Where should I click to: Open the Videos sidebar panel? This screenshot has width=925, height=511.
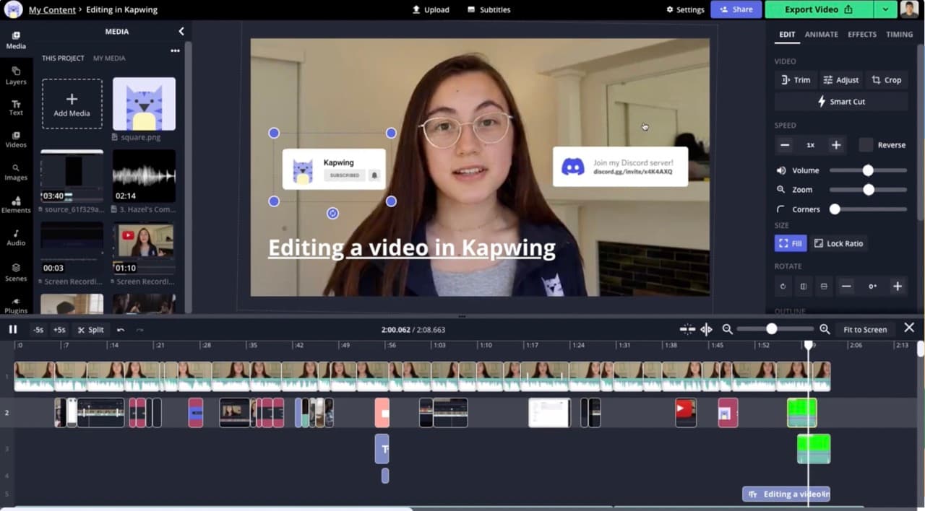coord(16,139)
